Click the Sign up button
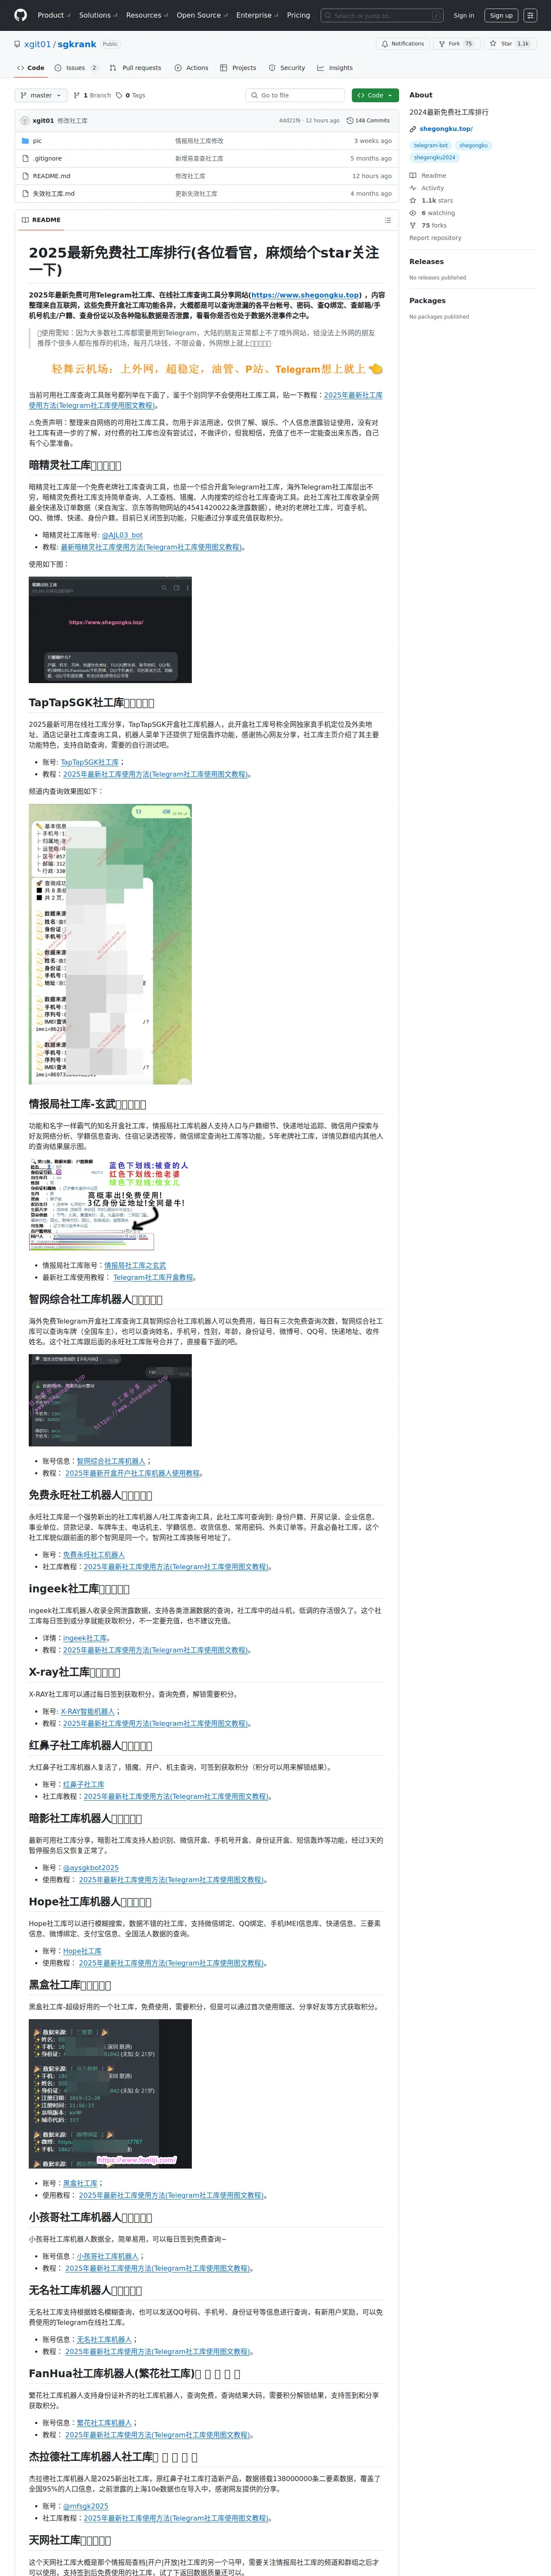Screen dimensions: 551x2576 tap(501, 15)
